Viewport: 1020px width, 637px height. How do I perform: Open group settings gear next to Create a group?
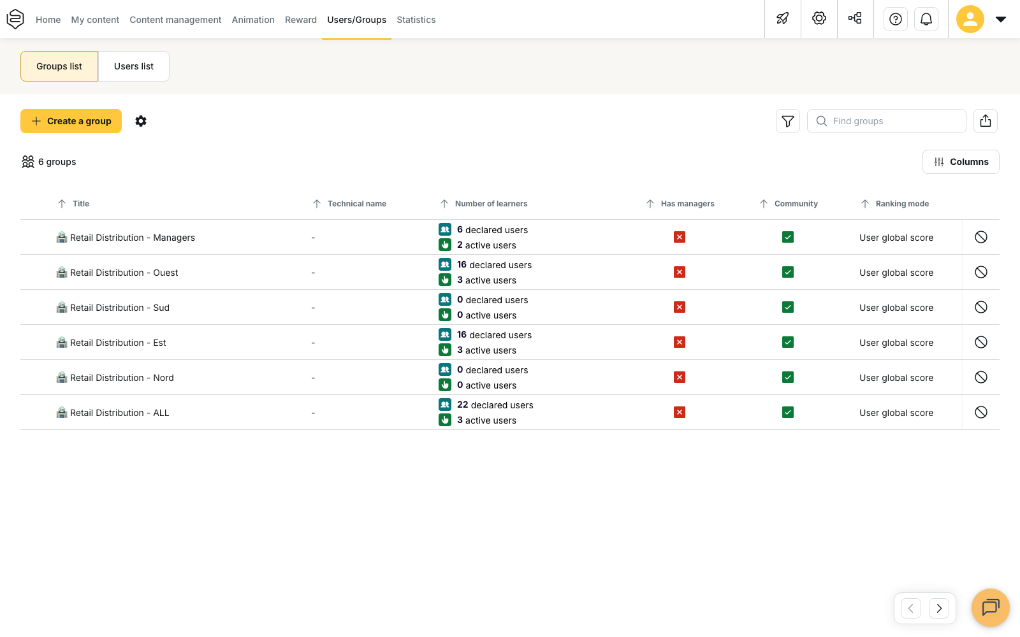pyautogui.click(x=141, y=121)
